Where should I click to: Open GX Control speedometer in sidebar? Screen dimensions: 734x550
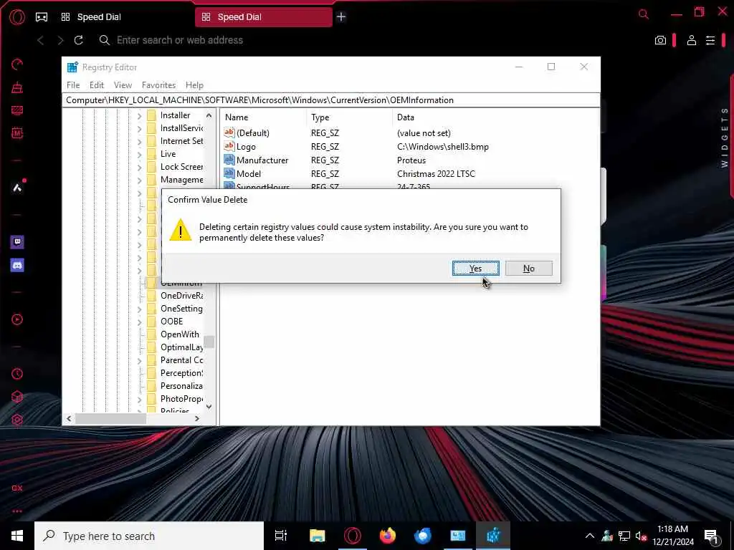click(17, 64)
